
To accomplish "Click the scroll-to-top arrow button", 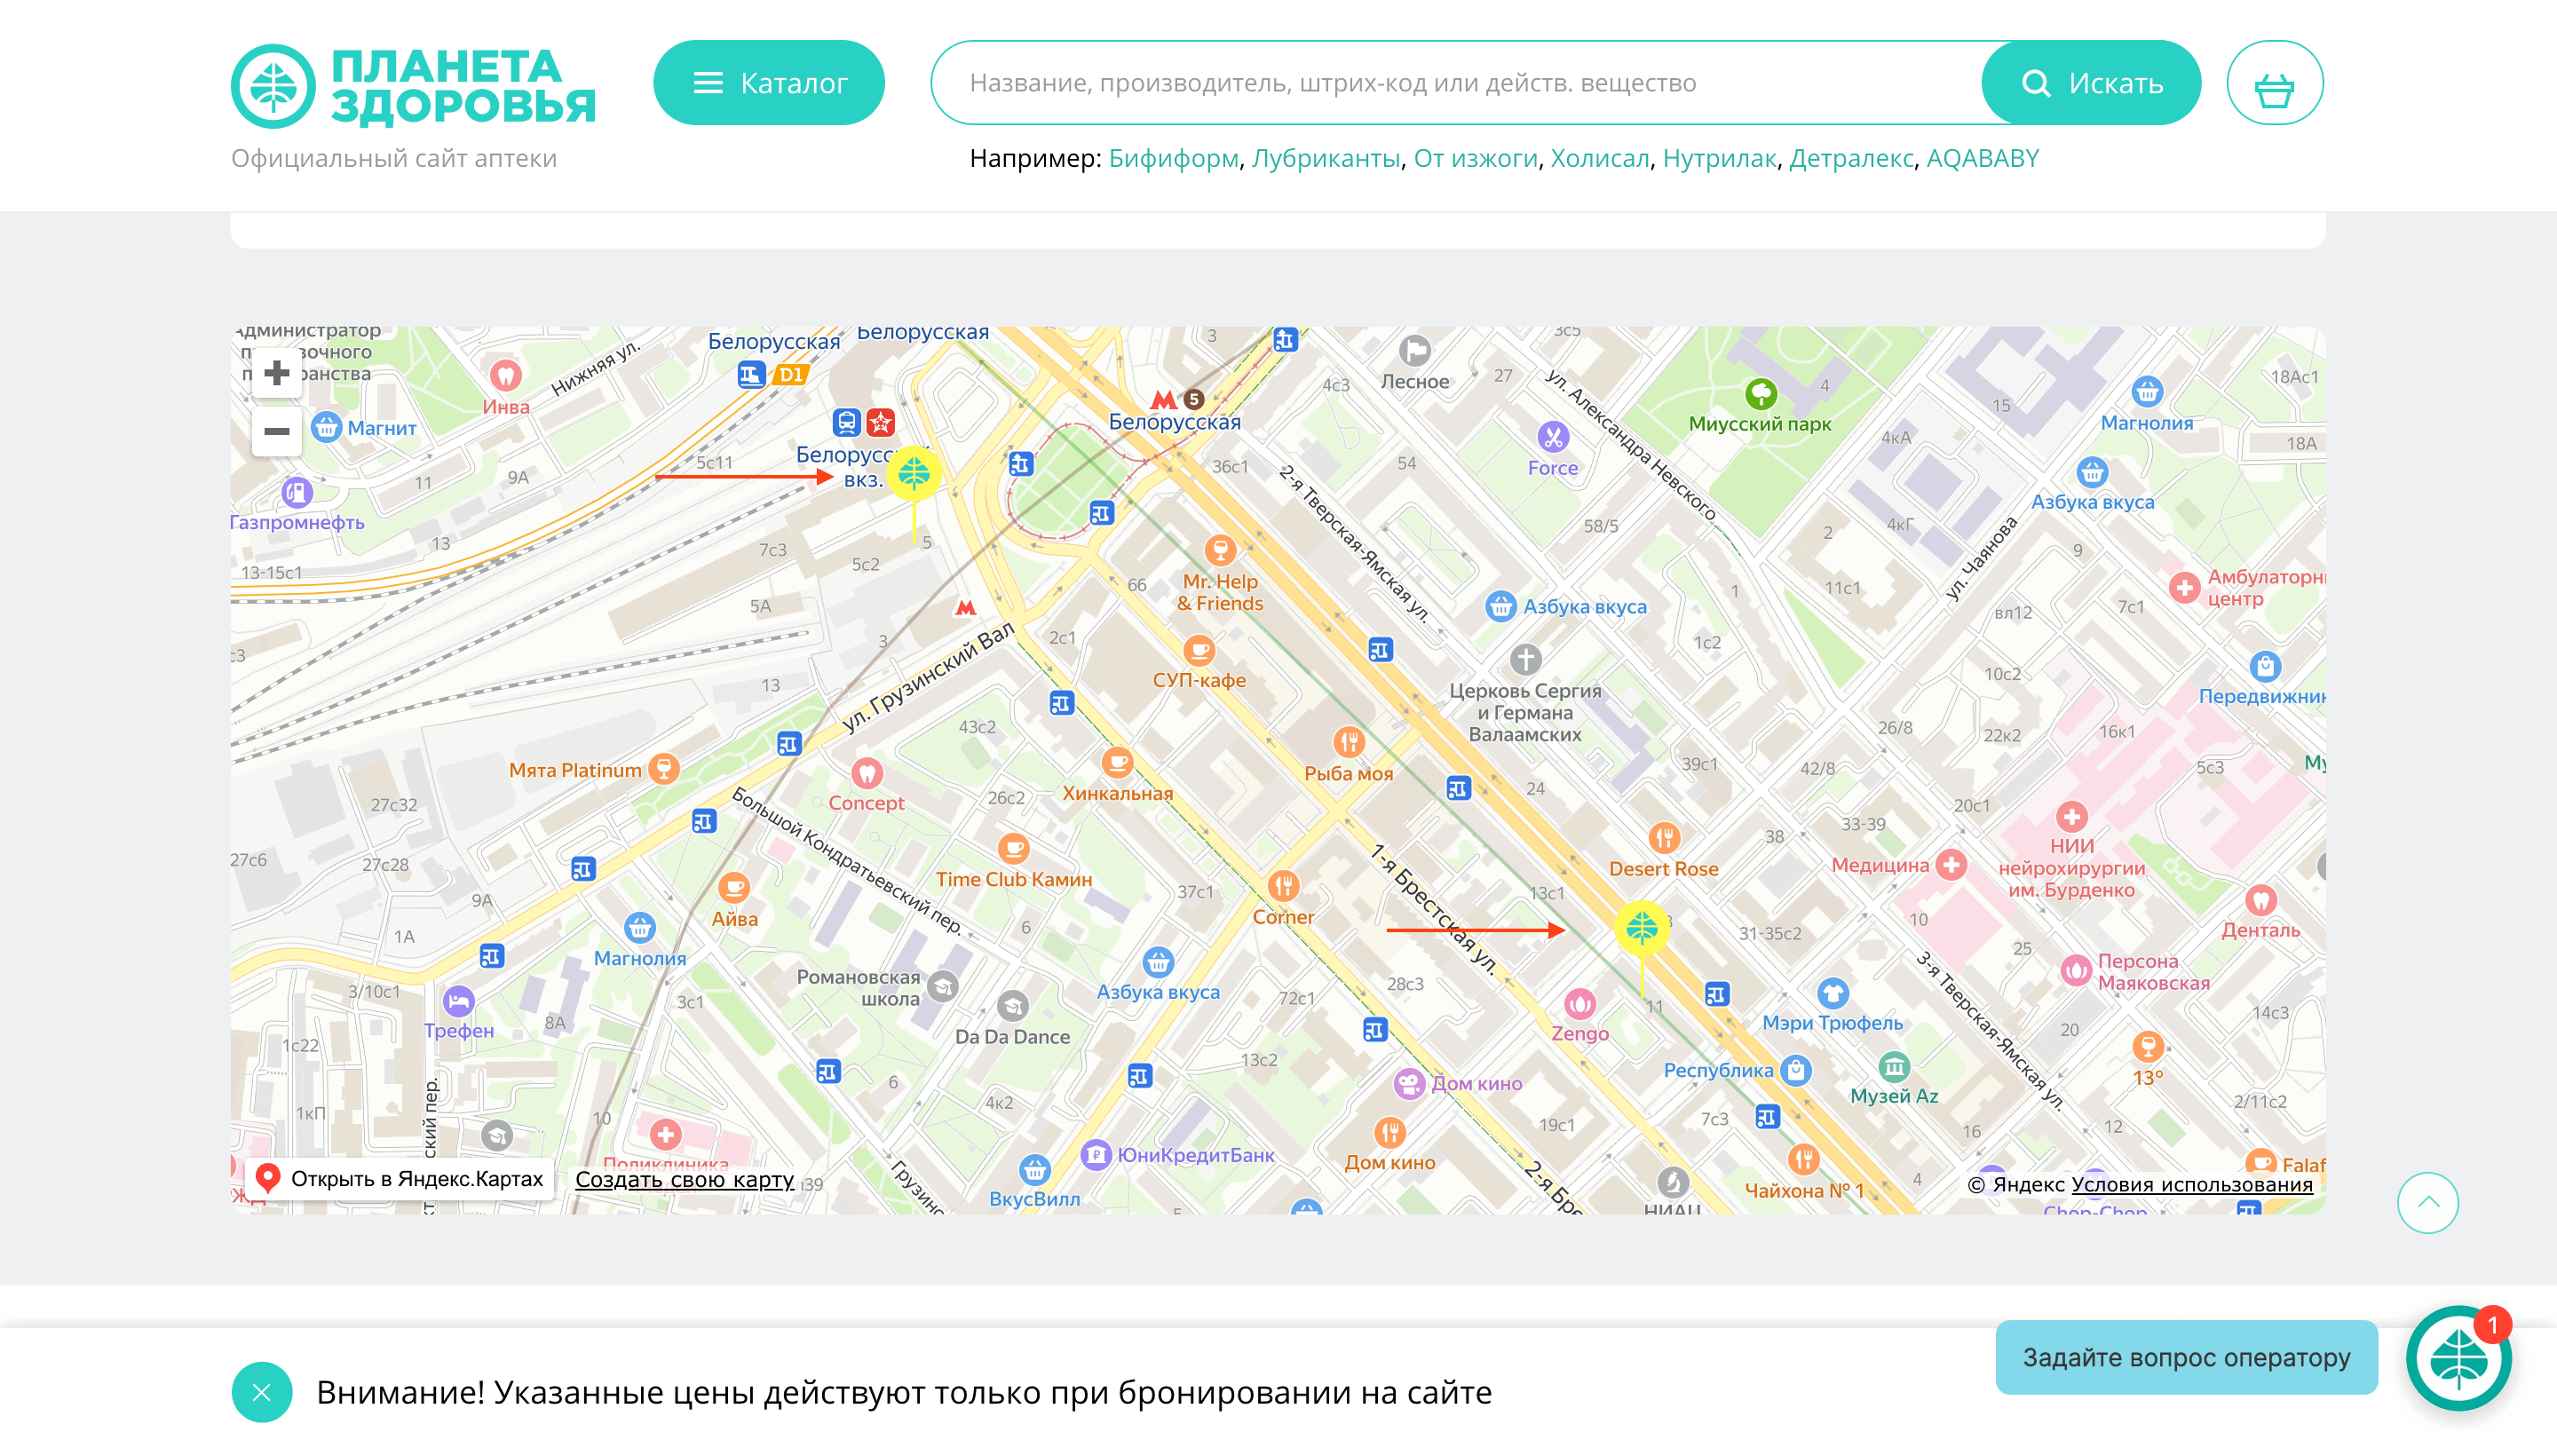I will click(2427, 1202).
